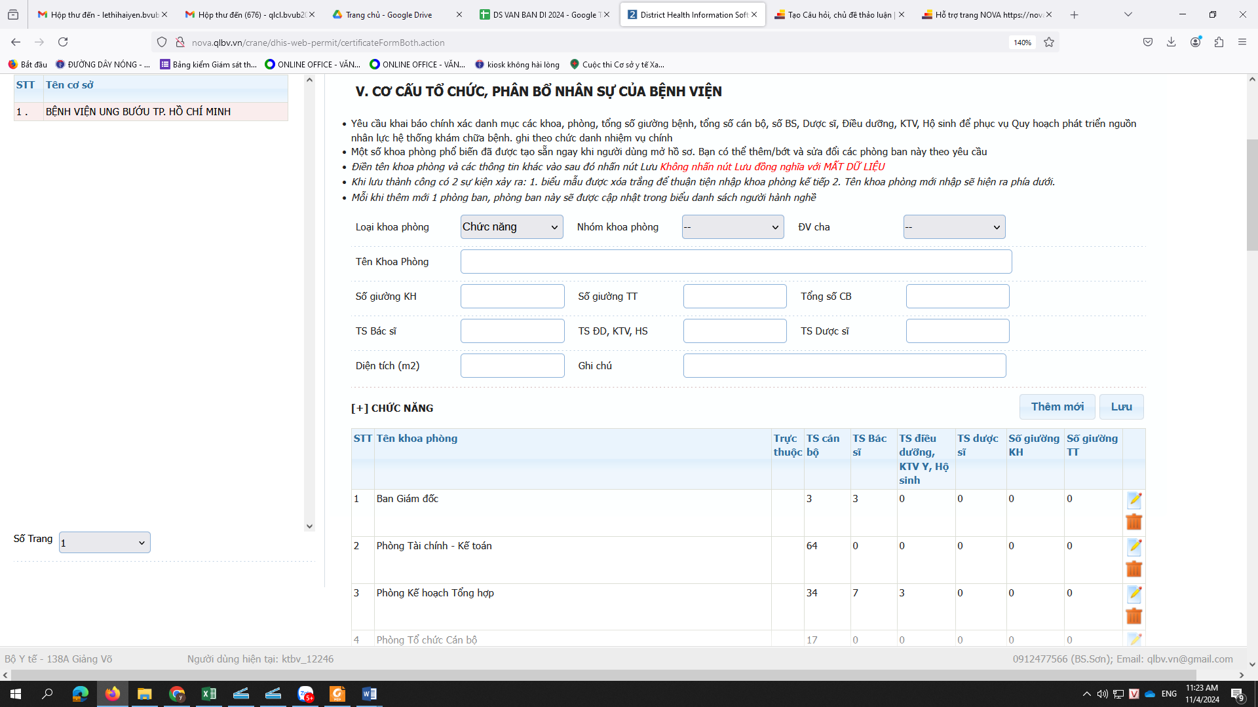Select the Số Trang page dropdown
Viewport: 1258px width, 707px height.
105,542
